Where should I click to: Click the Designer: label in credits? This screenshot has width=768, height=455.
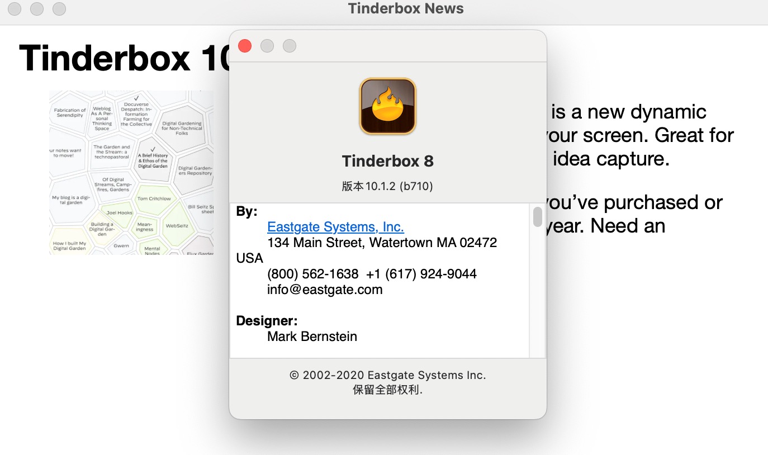point(267,321)
